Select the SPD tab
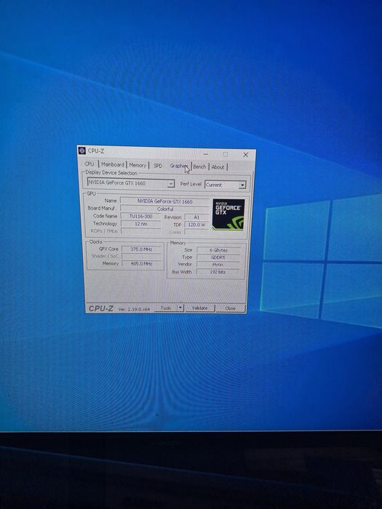382x509 pixels. coord(158,166)
